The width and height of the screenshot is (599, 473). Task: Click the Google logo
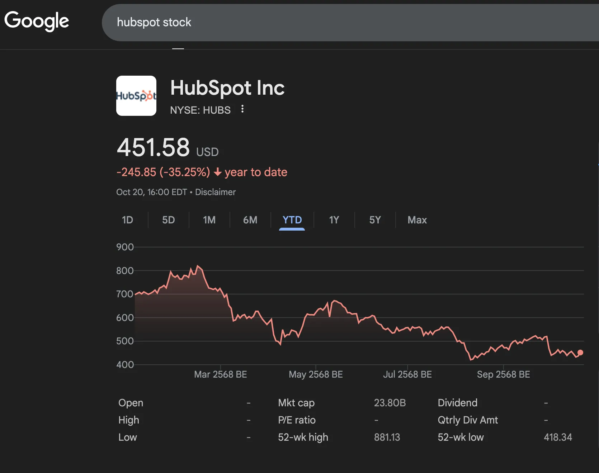coord(37,21)
